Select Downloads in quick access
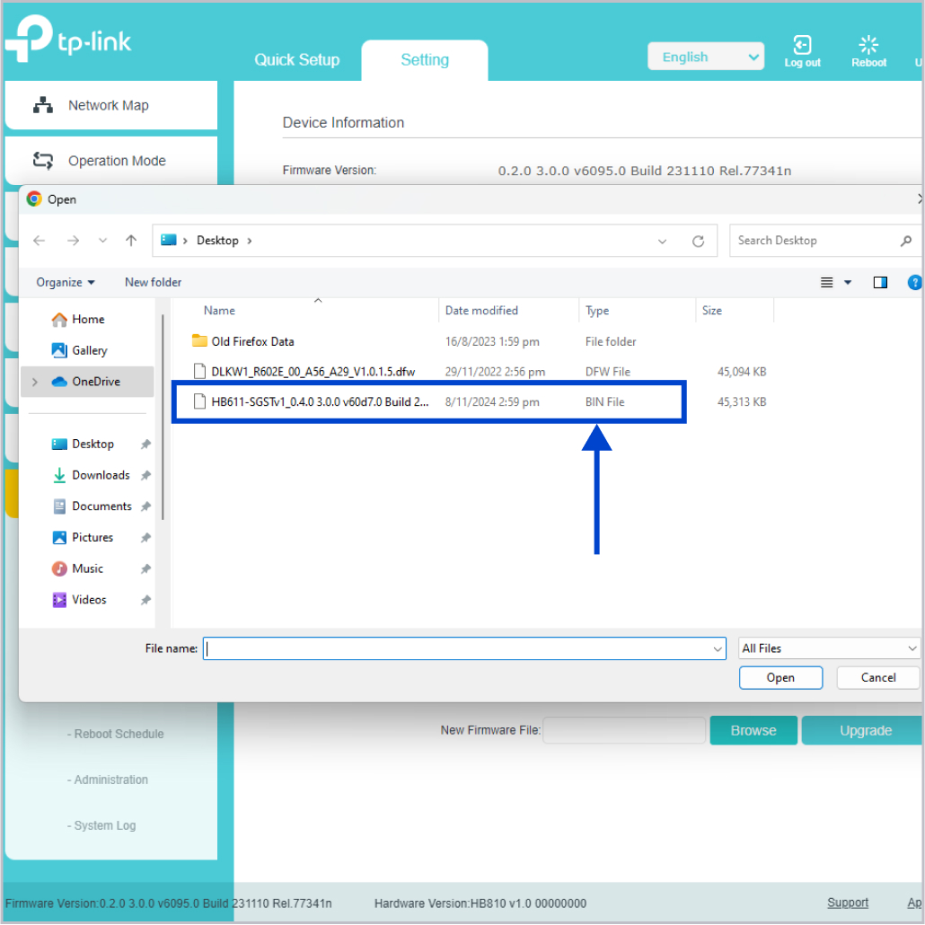The width and height of the screenshot is (925, 925). [x=101, y=475]
